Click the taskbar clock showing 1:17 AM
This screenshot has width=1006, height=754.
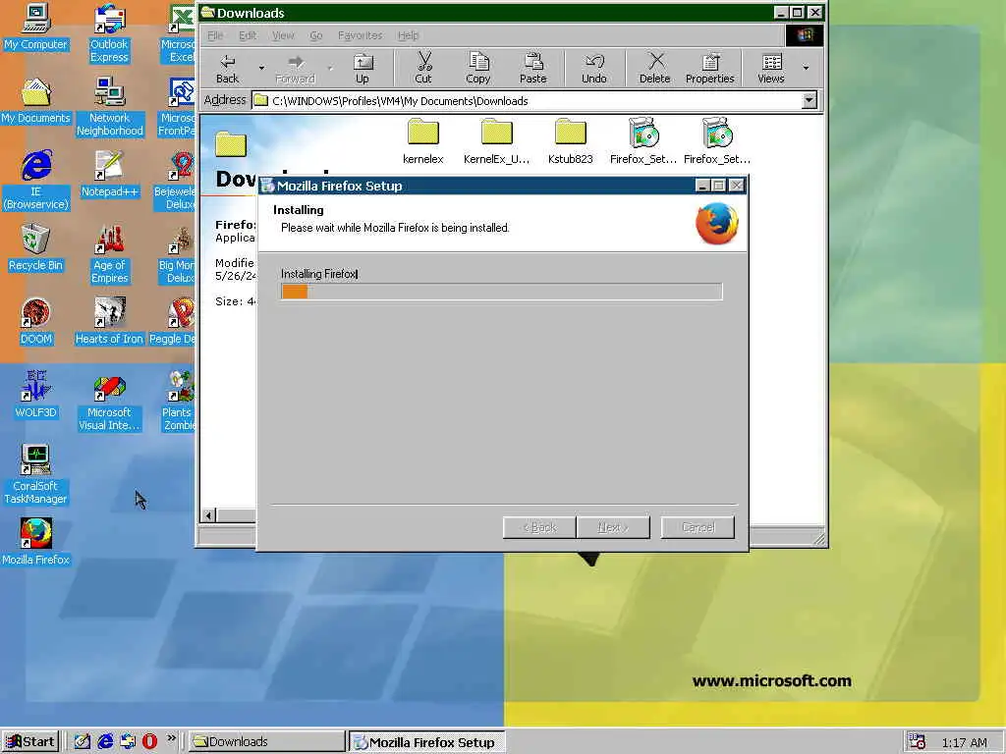coord(965,742)
